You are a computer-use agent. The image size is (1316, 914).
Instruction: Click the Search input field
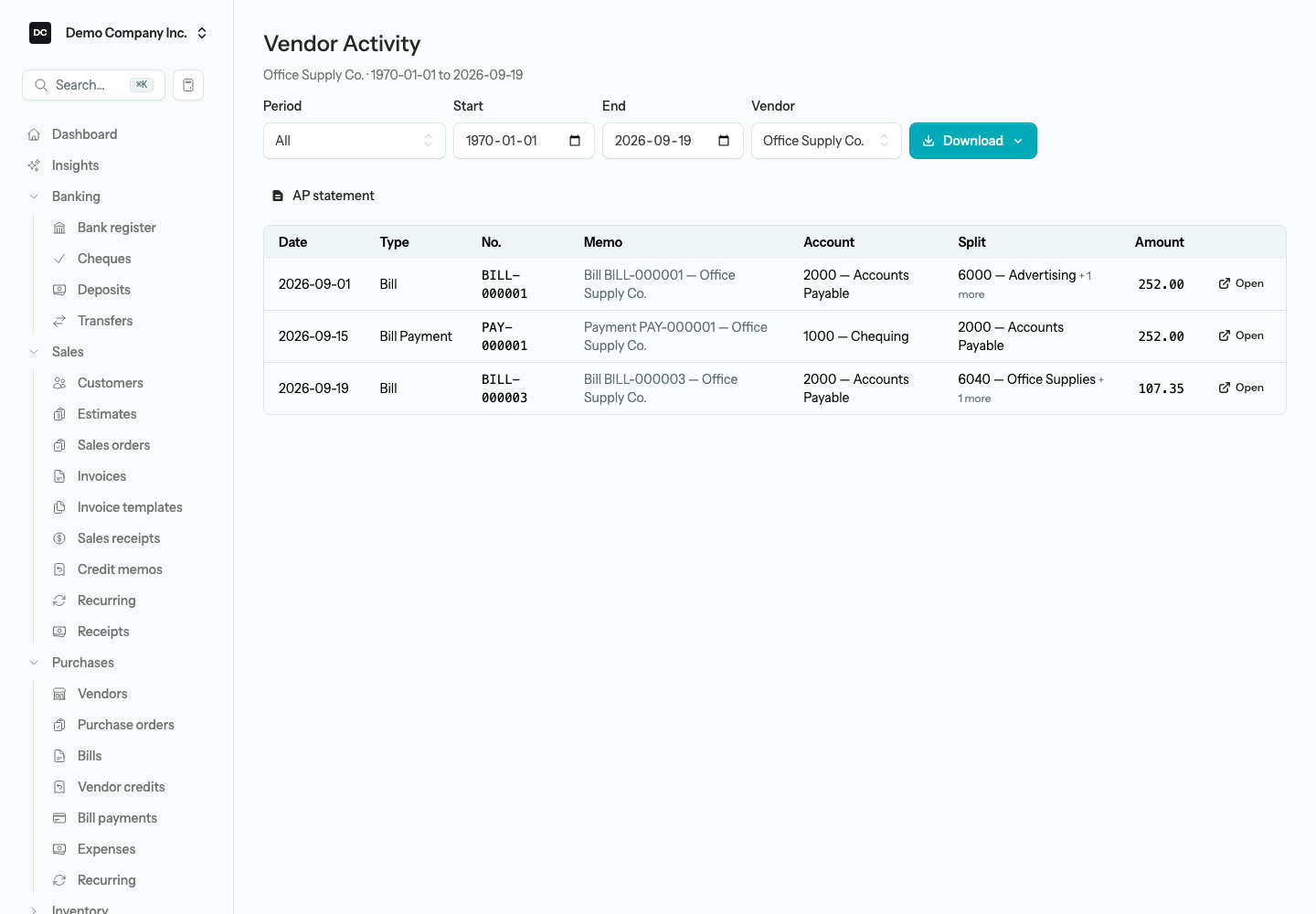coord(93,85)
